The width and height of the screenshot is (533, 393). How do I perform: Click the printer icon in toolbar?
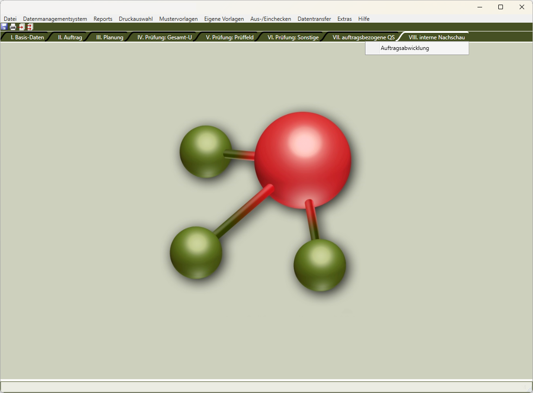[x=13, y=27]
